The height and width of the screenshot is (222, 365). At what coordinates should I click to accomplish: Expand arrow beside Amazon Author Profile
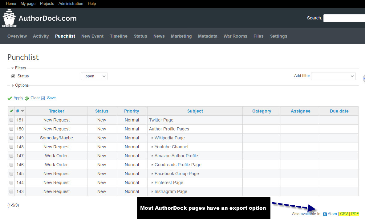(x=152, y=156)
